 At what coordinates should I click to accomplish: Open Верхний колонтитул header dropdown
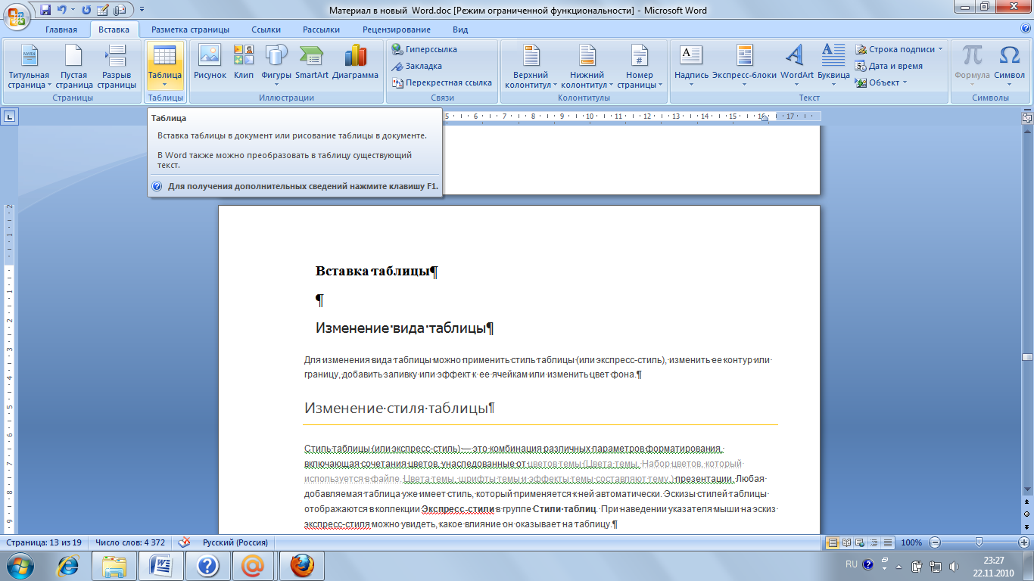531,67
